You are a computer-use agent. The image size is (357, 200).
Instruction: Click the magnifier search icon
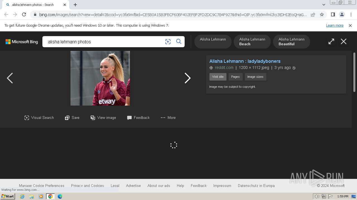pyautogui.click(x=179, y=42)
